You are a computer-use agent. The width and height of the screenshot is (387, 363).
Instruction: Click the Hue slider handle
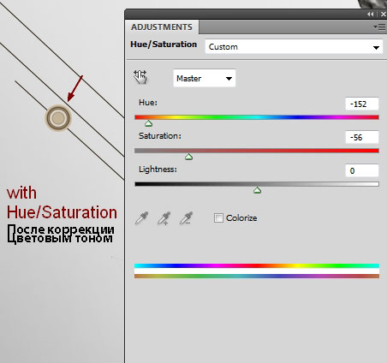pos(148,123)
